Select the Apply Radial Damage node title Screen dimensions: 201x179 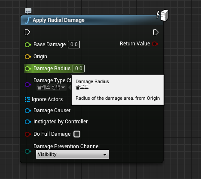tap(58, 20)
